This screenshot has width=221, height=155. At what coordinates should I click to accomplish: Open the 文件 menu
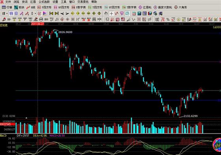[x=8, y=2]
